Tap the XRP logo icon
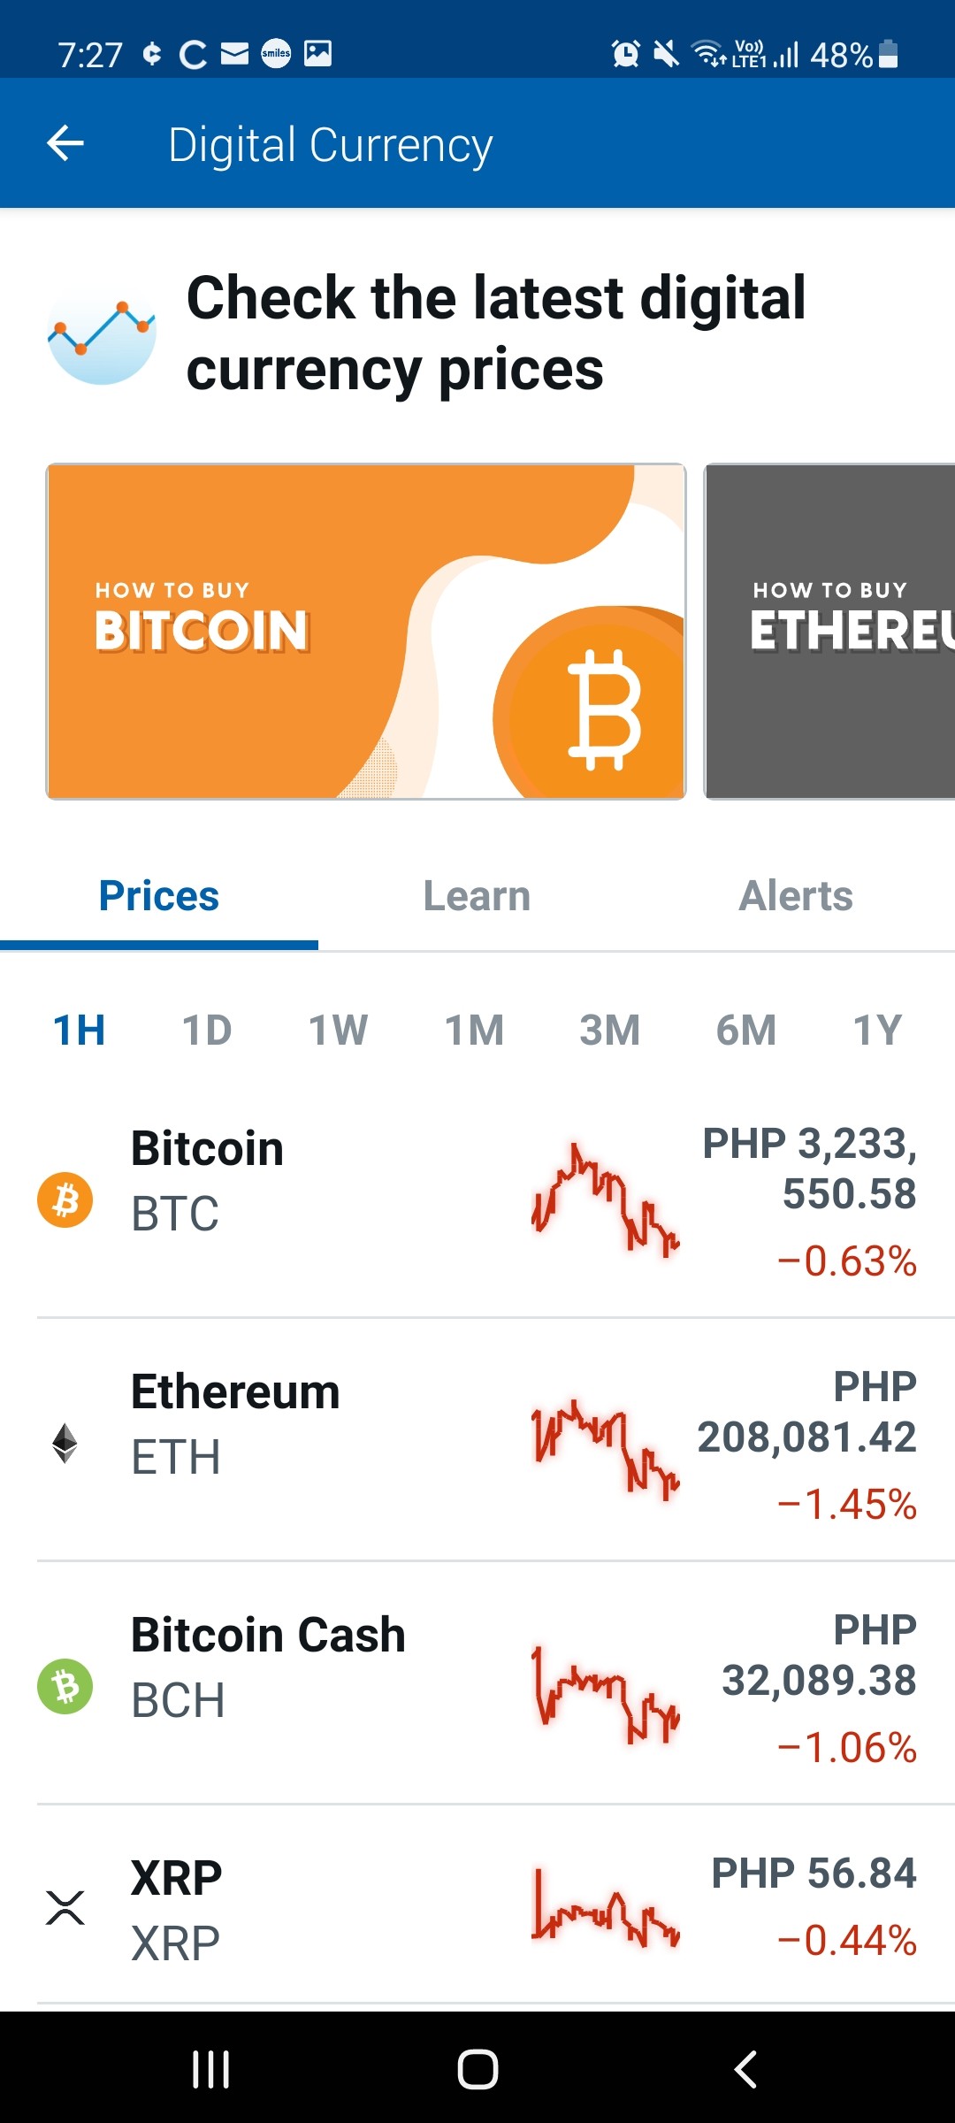 (65, 1908)
